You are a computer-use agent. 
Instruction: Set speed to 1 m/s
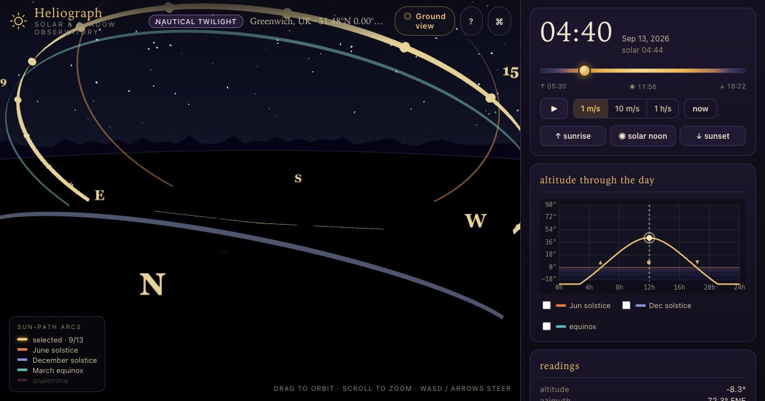point(590,109)
